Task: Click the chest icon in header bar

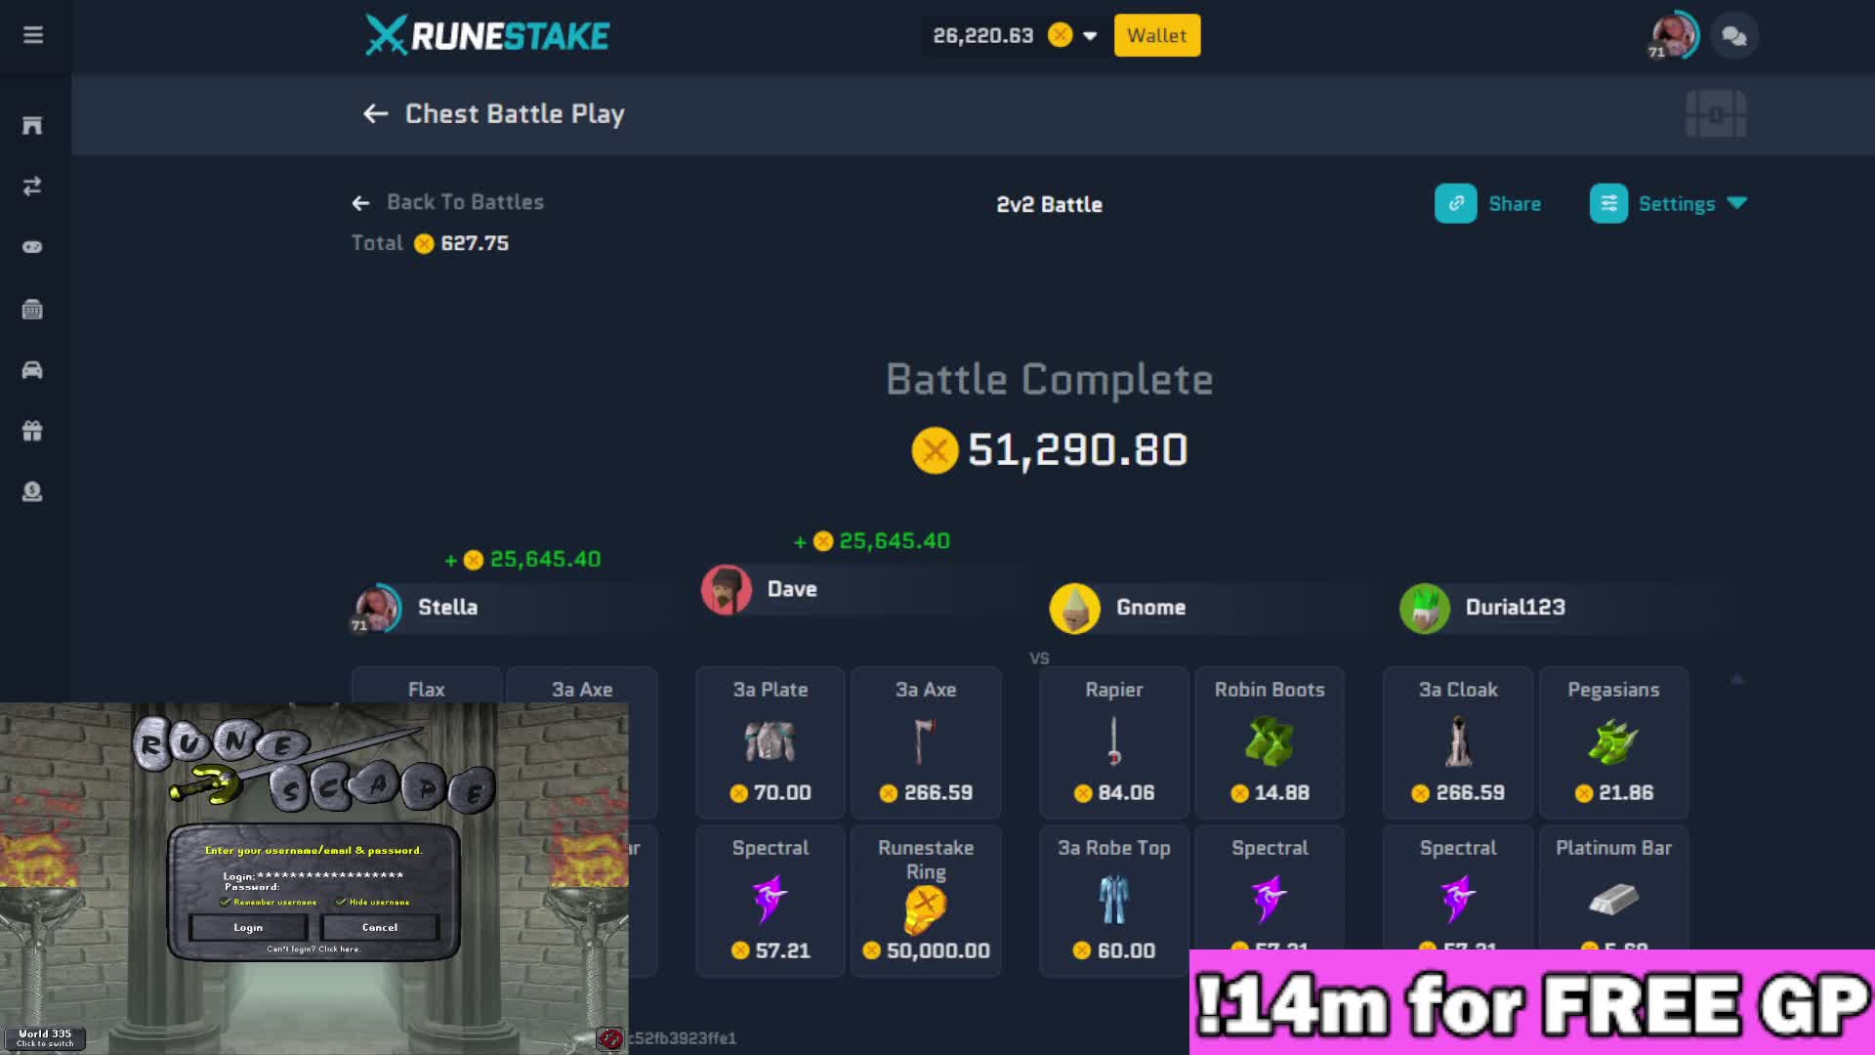Action: pyautogui.click(x=1716, y=114)
